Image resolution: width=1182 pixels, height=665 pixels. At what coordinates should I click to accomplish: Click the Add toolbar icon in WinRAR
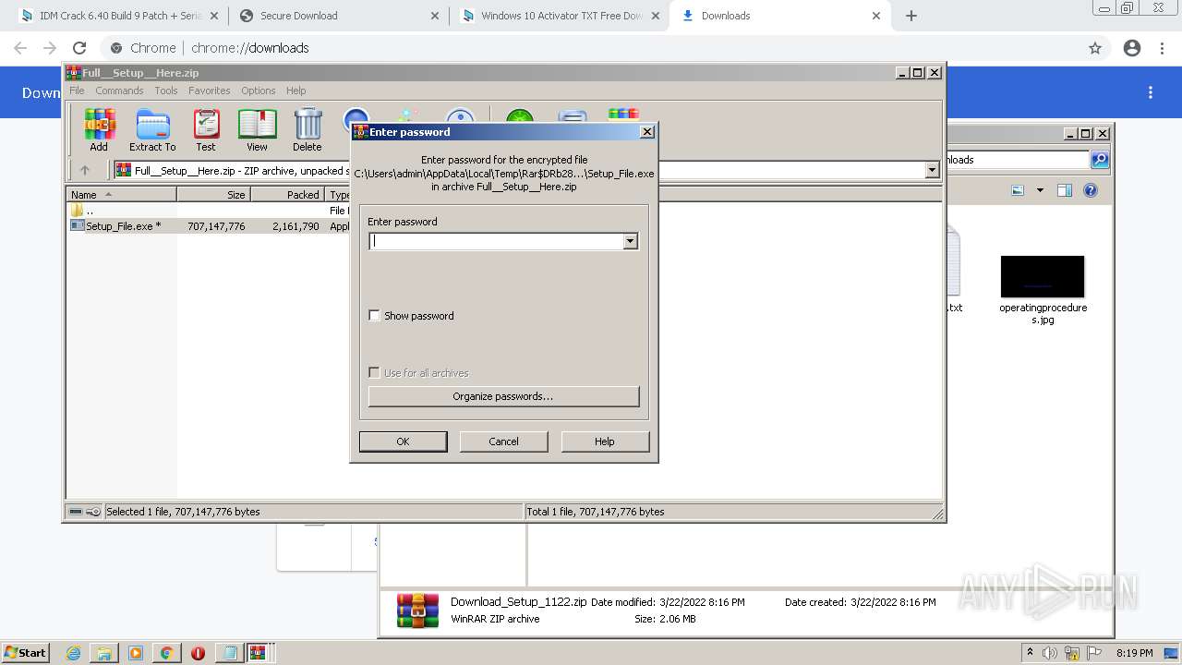(x=99, y=130)
